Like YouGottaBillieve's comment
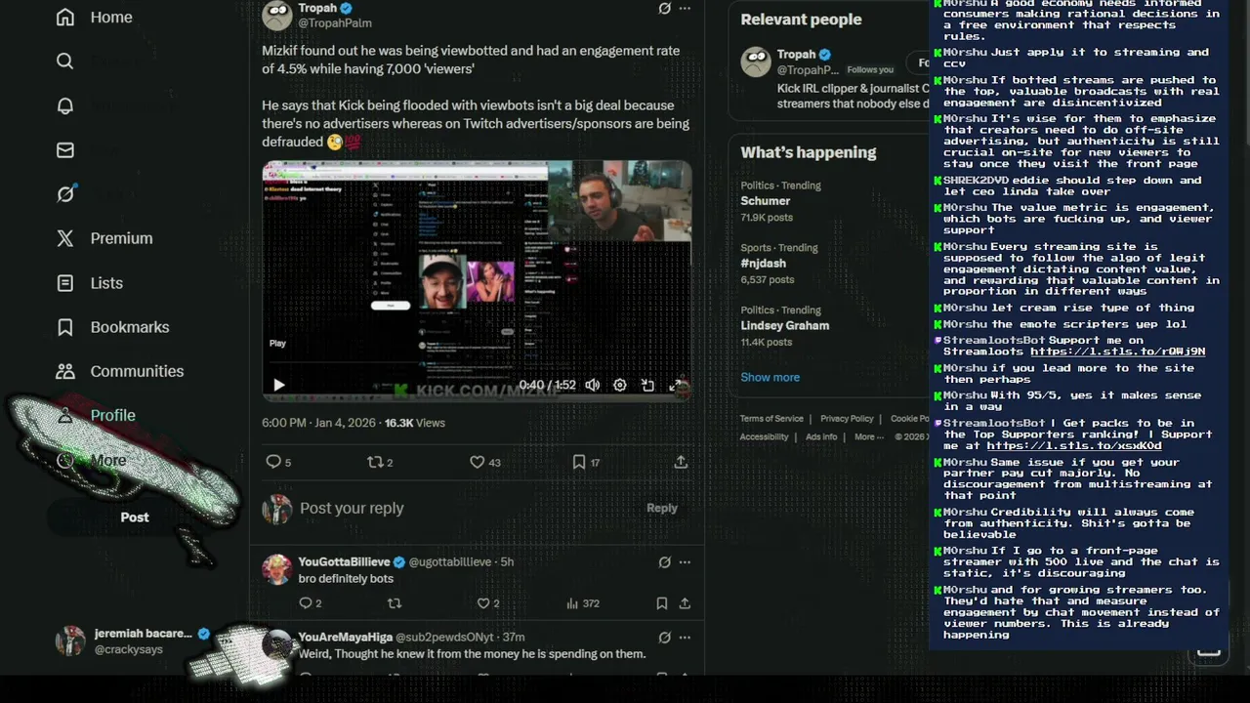1250x703 pixels. [487, 603]
